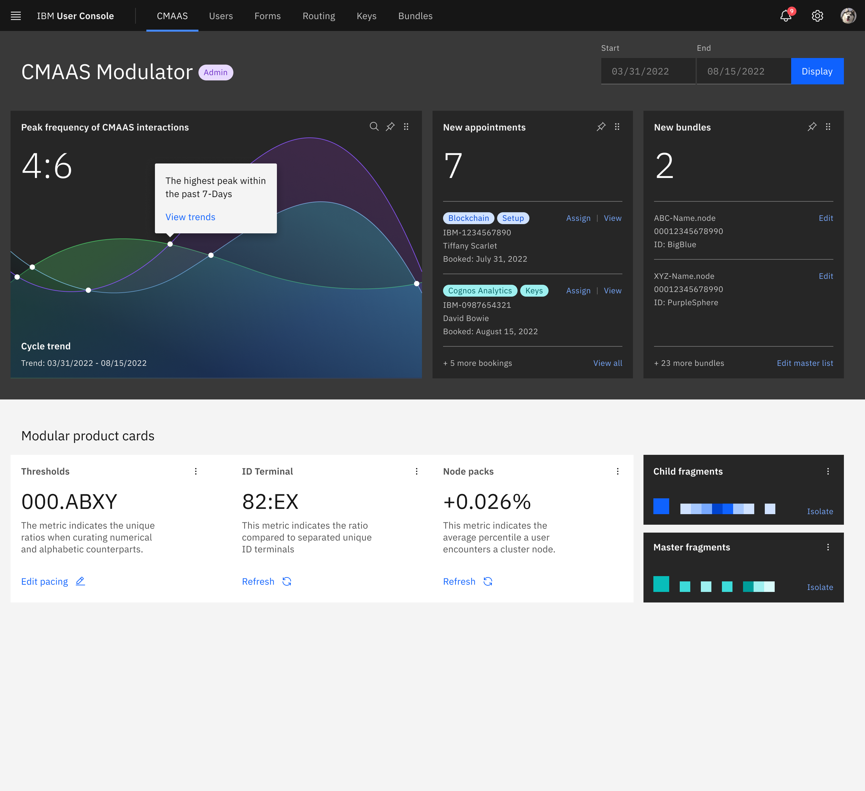Open the Master fragments overflow menu

[828, 547]
